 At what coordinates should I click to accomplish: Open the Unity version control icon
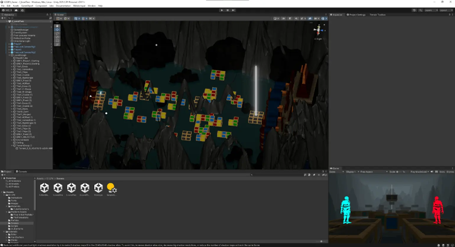pos(22,10)
